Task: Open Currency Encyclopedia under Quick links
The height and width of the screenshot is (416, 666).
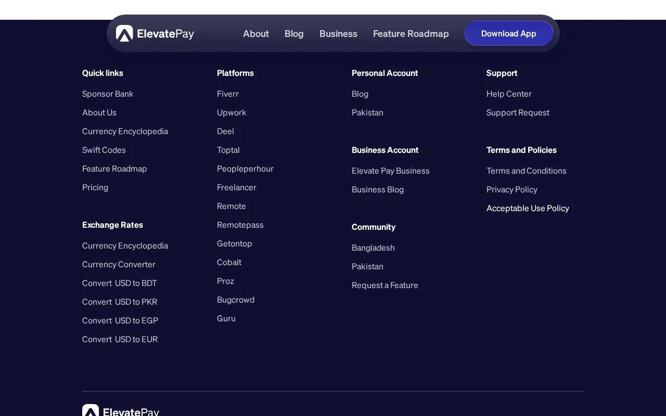Action: pos(125,131)
